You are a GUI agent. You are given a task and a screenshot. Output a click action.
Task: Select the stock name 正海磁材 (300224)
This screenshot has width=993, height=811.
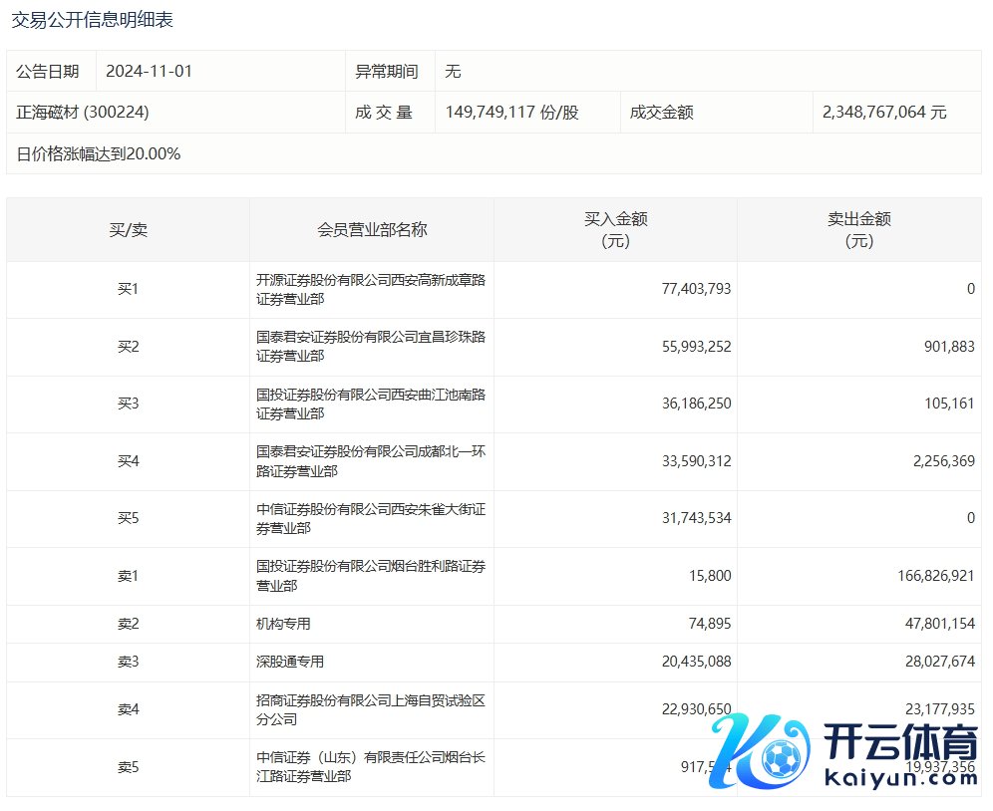(x=83, y=113)
